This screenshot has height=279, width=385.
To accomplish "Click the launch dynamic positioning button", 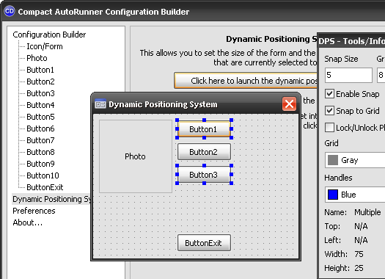I will (246, 80).
